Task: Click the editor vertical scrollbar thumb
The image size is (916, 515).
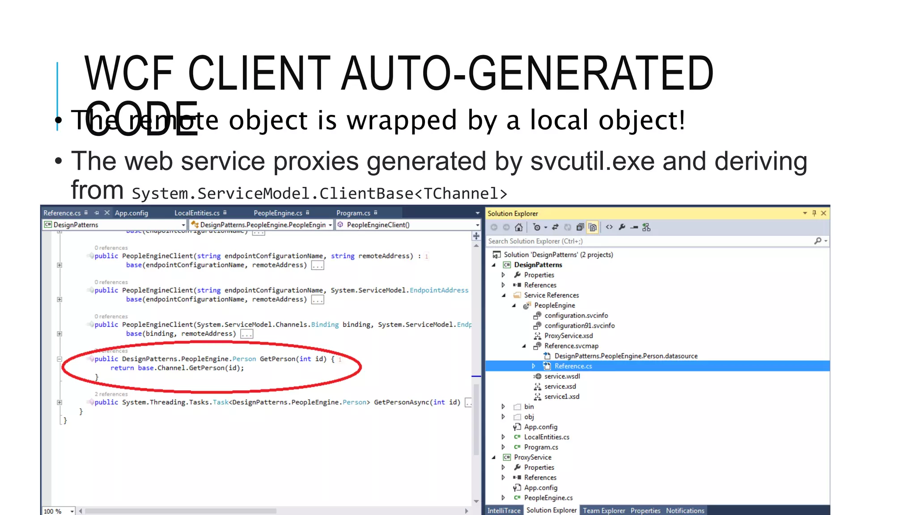Action: pos(476,419)
